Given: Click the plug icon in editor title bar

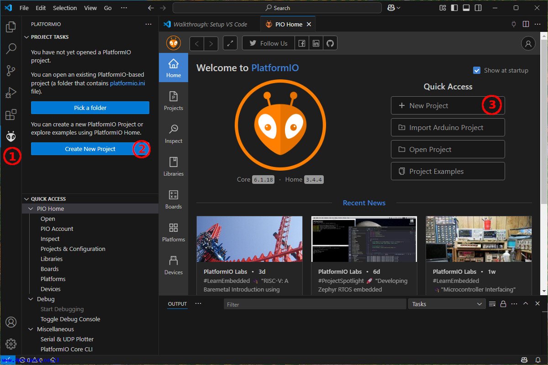Looking at the screenshot, I should (x=514, y=24).
